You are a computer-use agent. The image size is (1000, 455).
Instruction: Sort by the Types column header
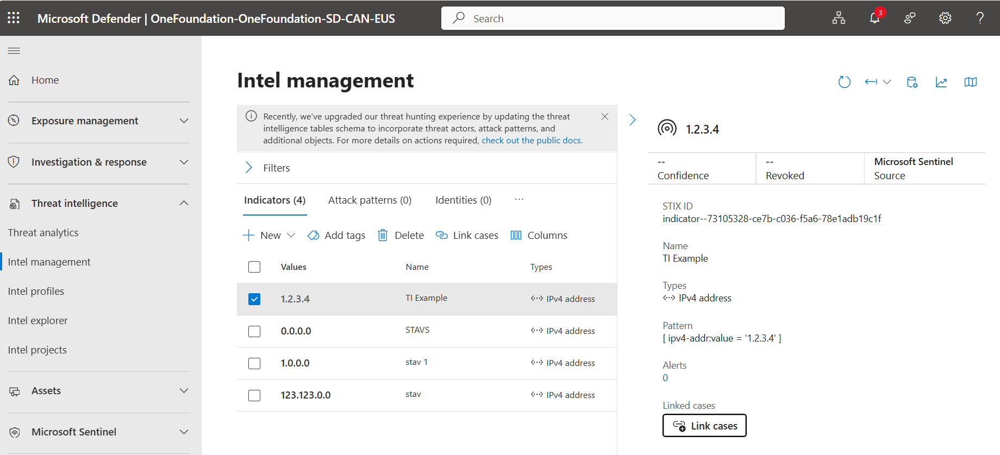tap(541, 267)
